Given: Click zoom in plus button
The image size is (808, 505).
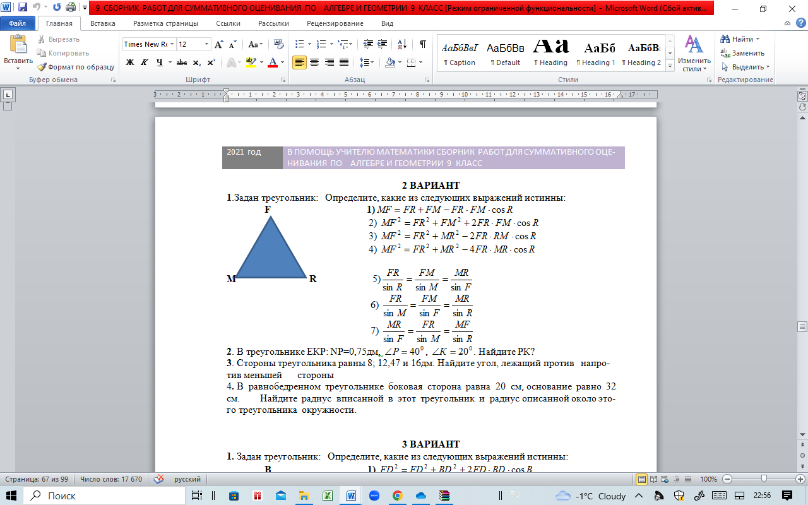Looking at the screenshot, I should tap(800, 479).
